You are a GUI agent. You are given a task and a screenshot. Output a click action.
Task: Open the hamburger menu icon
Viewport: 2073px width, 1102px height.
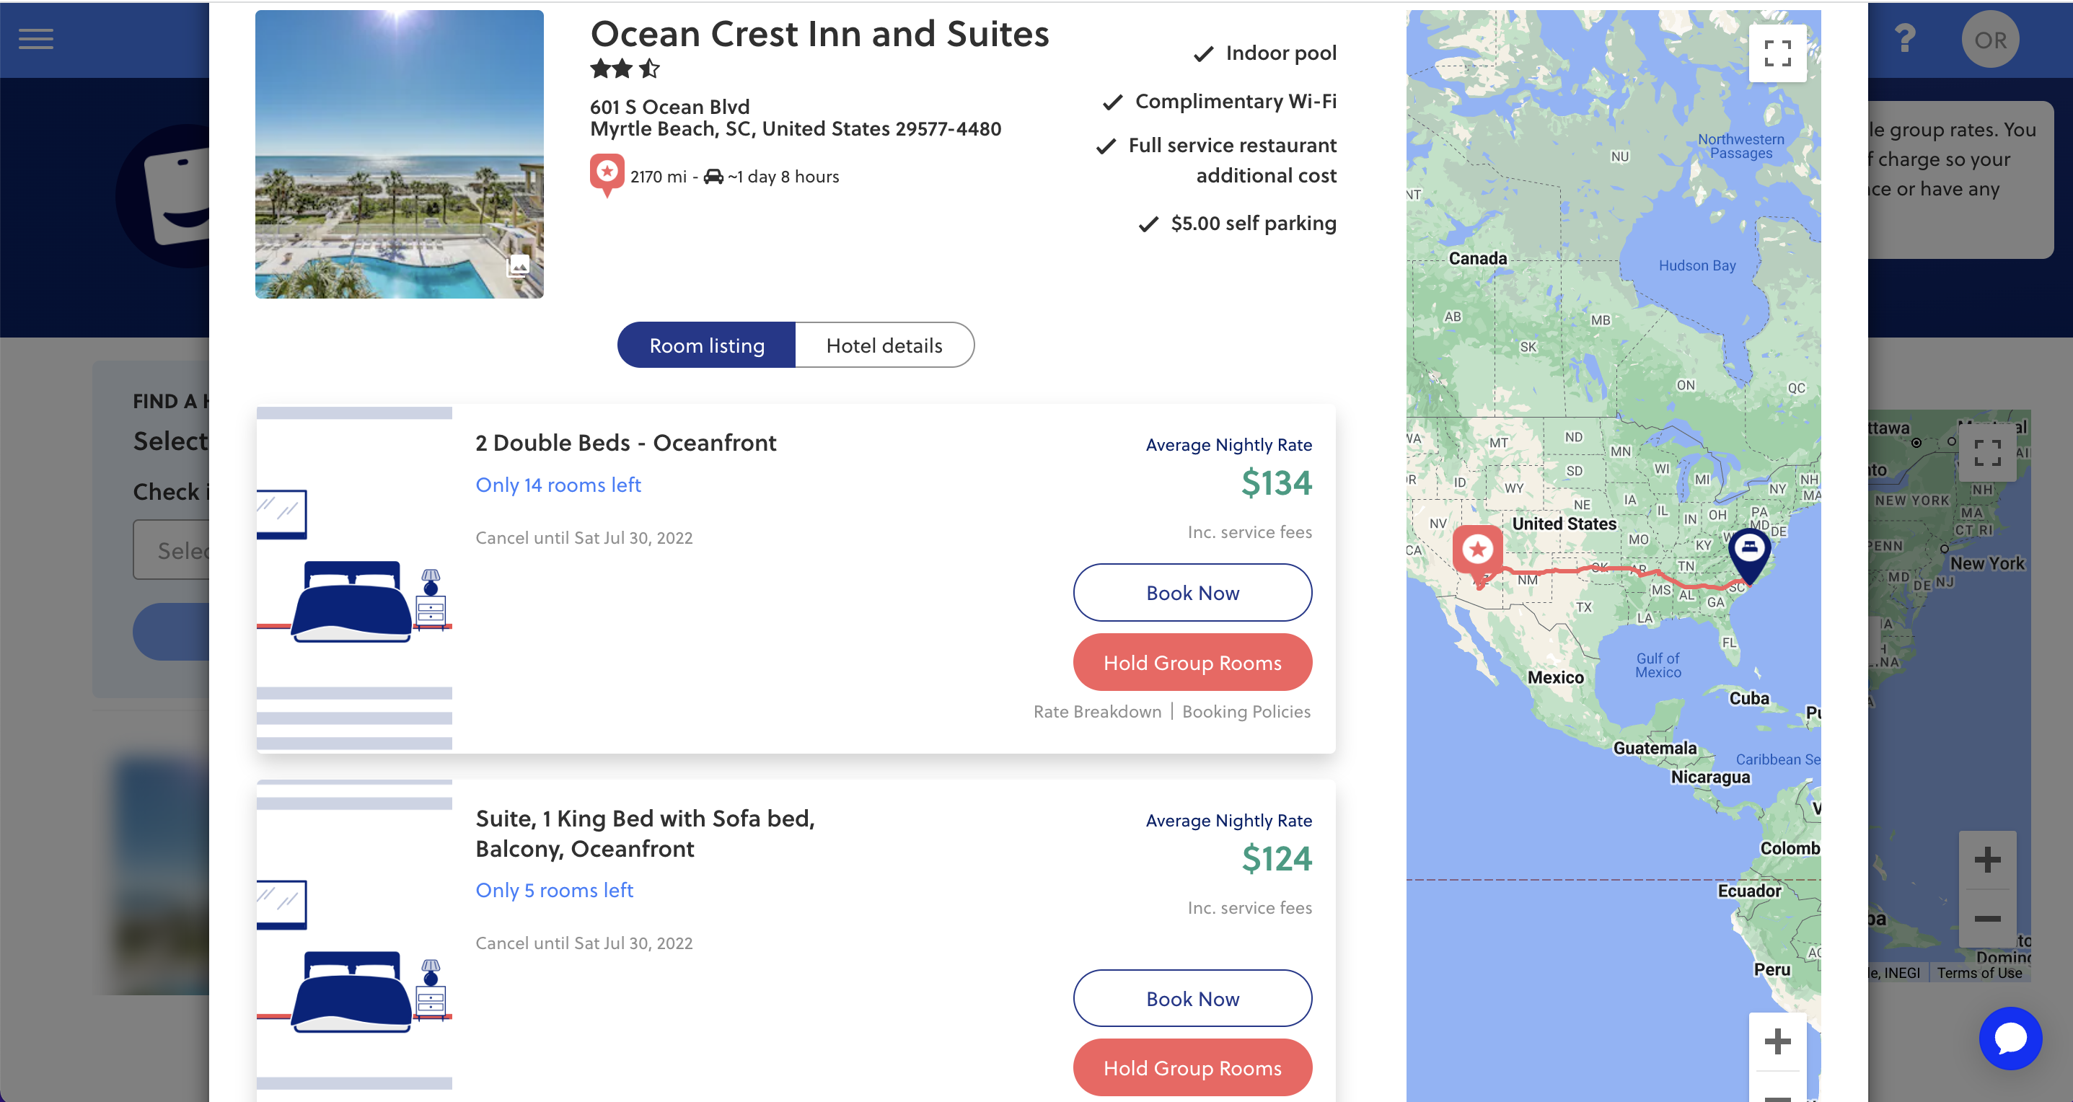click(36, 39)
